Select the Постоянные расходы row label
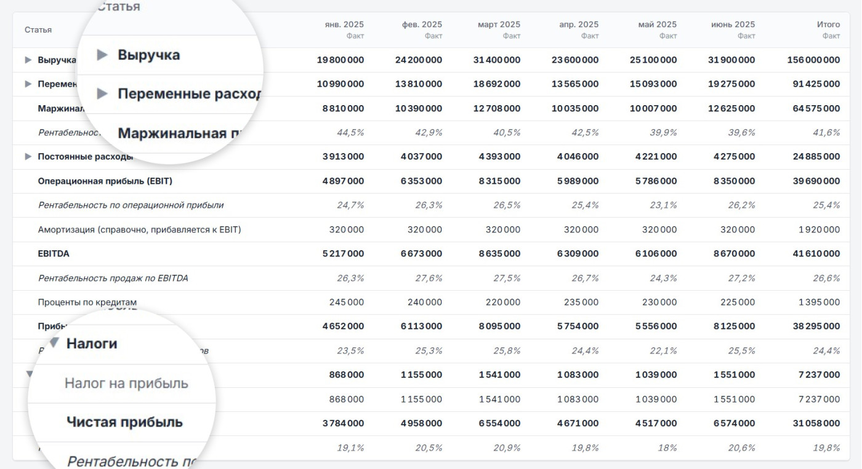Screen dimensions: 862x469 (x=86, y=157)
